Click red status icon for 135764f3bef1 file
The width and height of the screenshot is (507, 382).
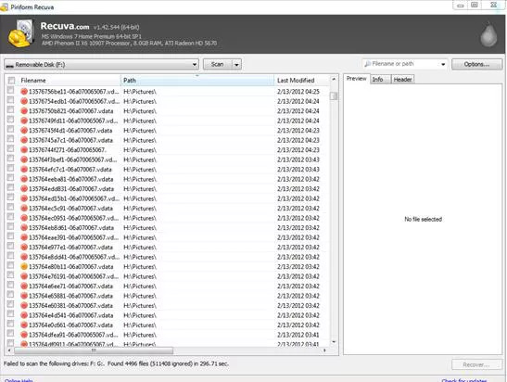pyautogui.click(x=24, y=159)
